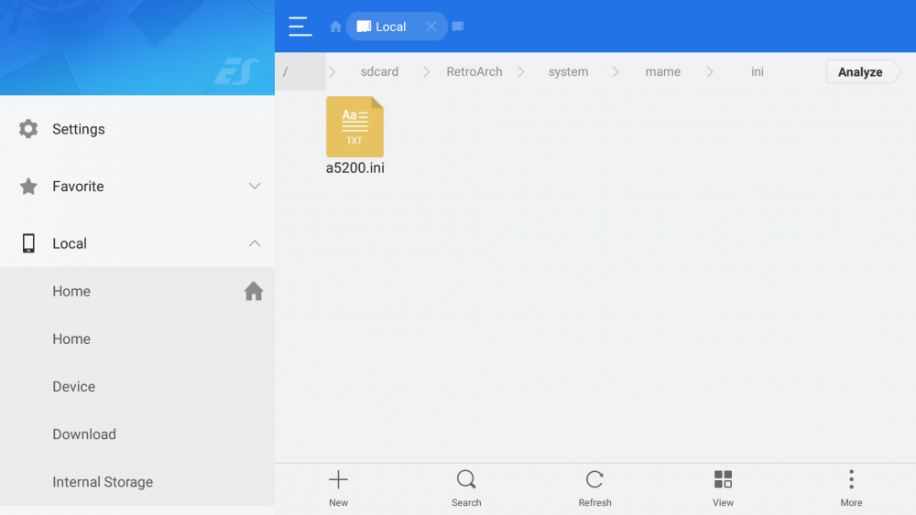
Task: Open the hamburger menu icon
Action: [x=300, y=27]
